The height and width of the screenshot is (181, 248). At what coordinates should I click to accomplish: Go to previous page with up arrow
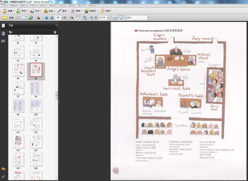tap(46, 18)
